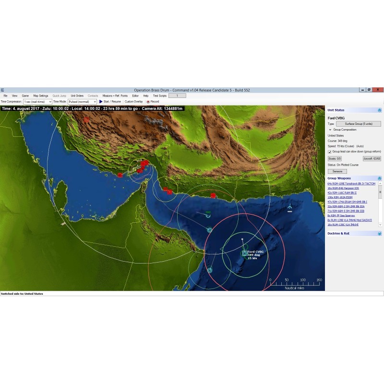Click the Start / Resume play icon

(x=101, y=102)
